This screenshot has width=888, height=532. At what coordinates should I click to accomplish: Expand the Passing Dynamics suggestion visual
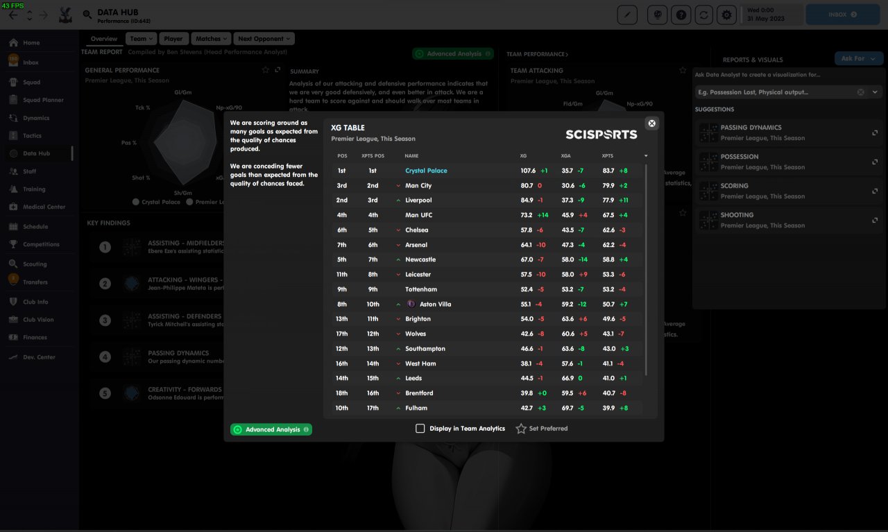tap(875, 132)
